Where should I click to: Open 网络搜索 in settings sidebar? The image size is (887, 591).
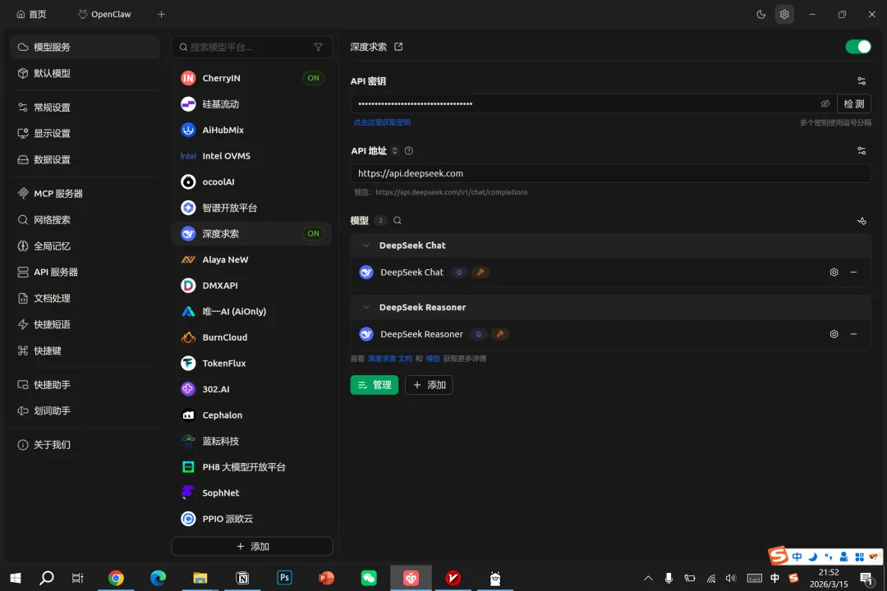(85, 219)
